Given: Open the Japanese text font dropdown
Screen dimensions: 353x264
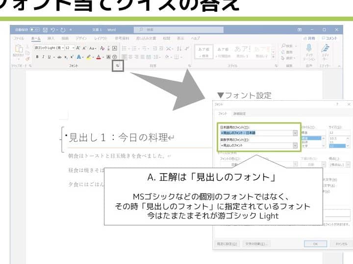Looking at the screenshot, I should (x=295, y=132).
